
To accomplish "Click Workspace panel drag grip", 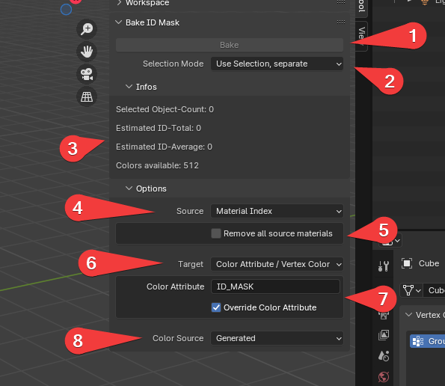I will (341, 2).
